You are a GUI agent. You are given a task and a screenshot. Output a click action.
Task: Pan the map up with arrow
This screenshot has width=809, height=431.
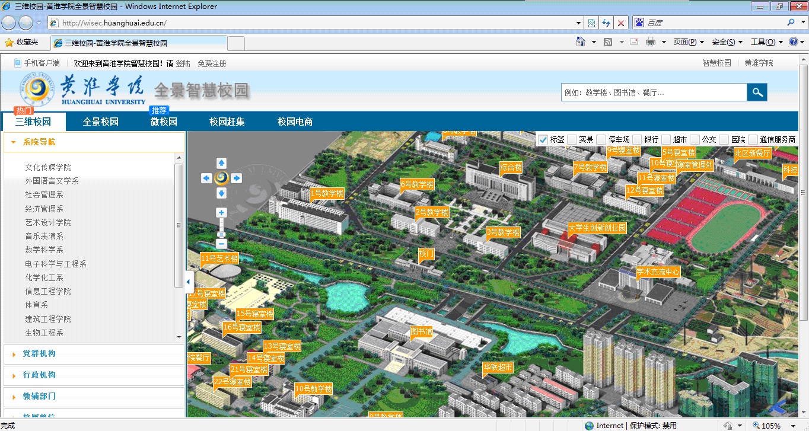(x=221, y=162)
